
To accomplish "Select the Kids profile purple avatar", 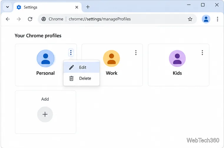I will (x=177, y=58).
